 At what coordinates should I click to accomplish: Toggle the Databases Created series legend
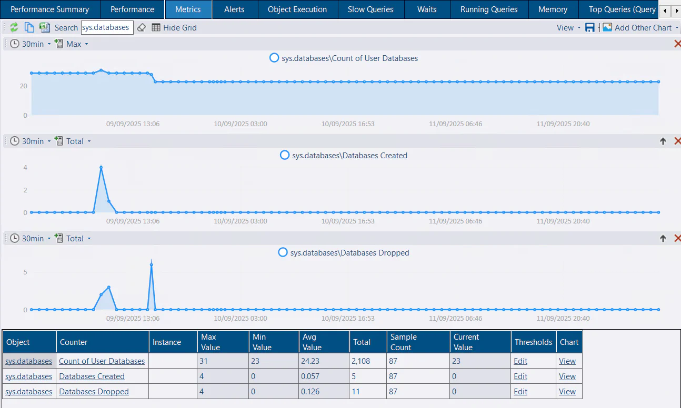point(285,155)
